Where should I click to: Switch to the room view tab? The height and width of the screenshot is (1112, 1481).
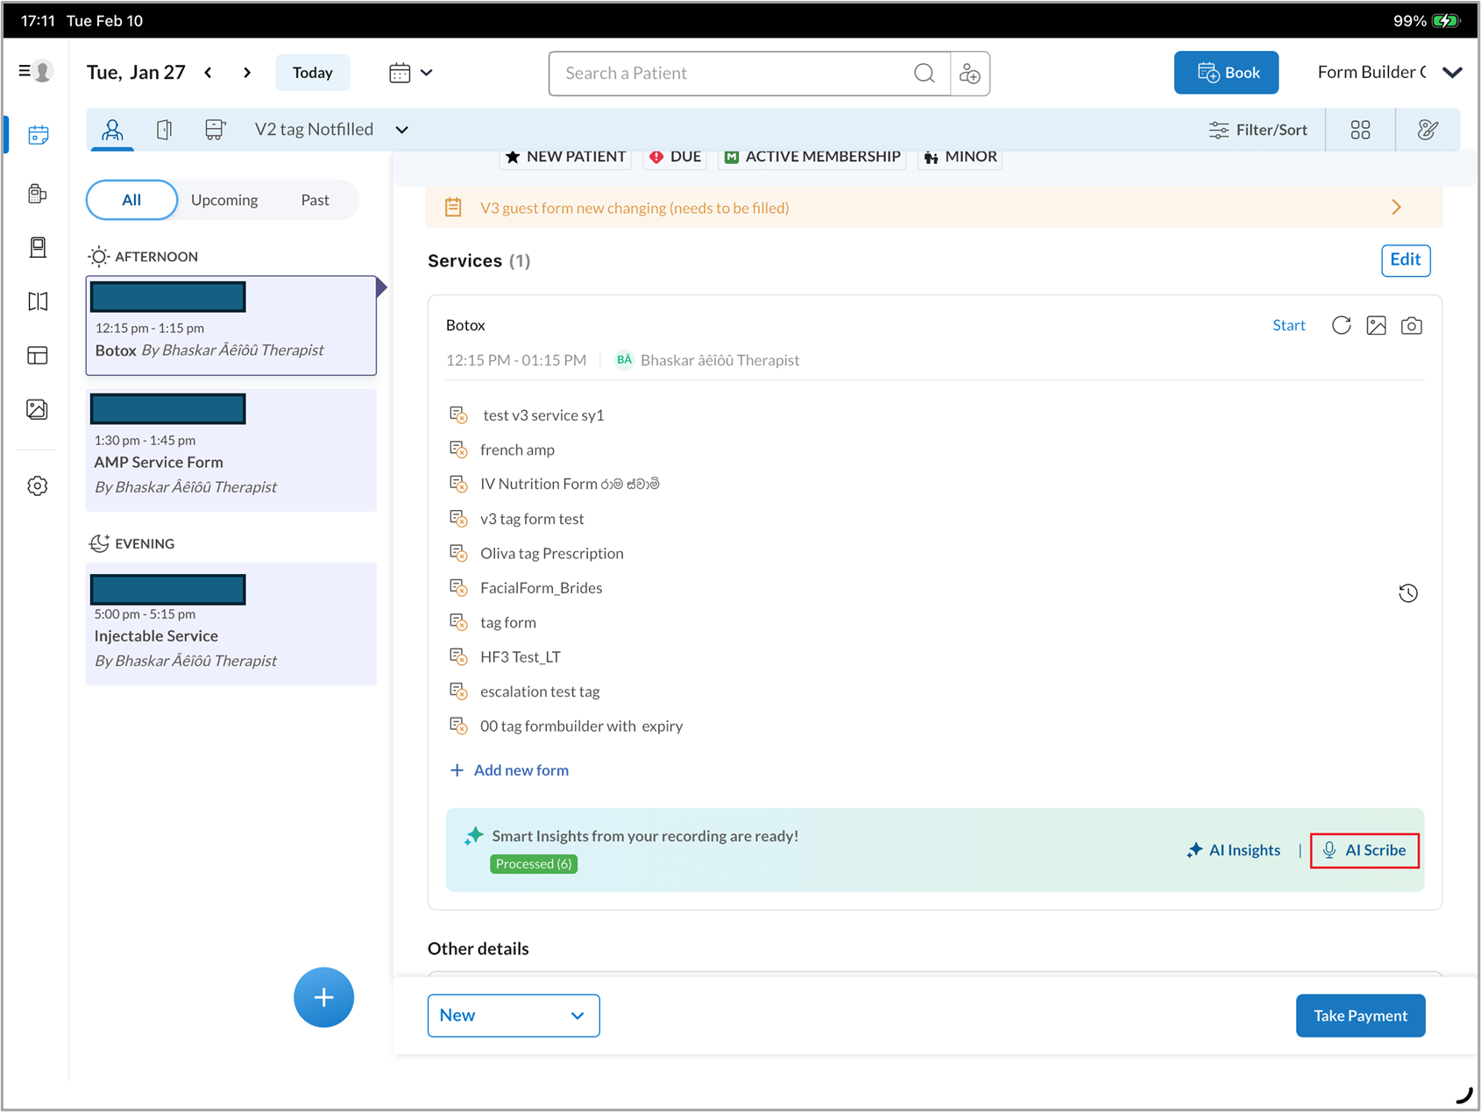click(x=164, y=131)
